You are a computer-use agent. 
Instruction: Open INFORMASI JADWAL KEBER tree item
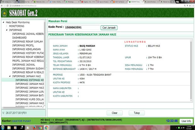pyautogui.click(x=28, y=34)
